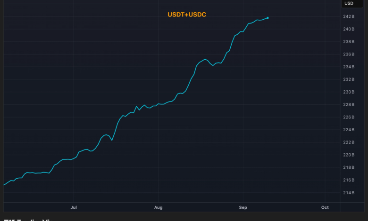
Task: Click the 220 B price scale label
Action: pos(349,155)
